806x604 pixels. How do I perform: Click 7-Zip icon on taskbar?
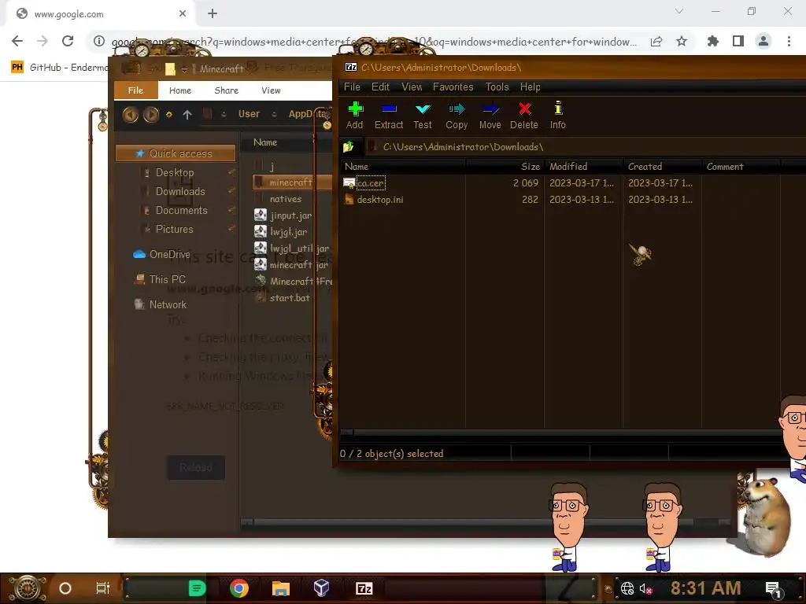[364, 588]
